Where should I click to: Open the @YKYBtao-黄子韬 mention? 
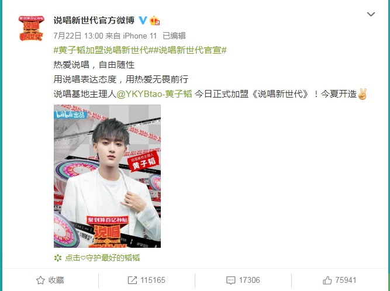pyautogui.click(x=154, y=94)
